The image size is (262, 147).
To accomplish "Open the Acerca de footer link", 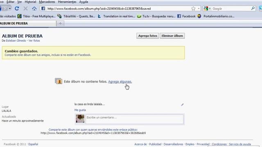I will [x=140, y=144].
